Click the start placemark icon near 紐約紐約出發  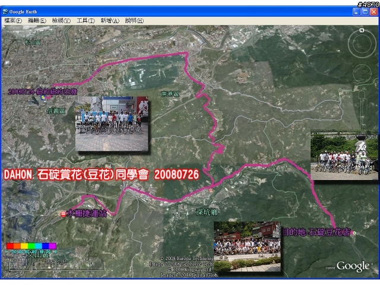tap(43, 97)
